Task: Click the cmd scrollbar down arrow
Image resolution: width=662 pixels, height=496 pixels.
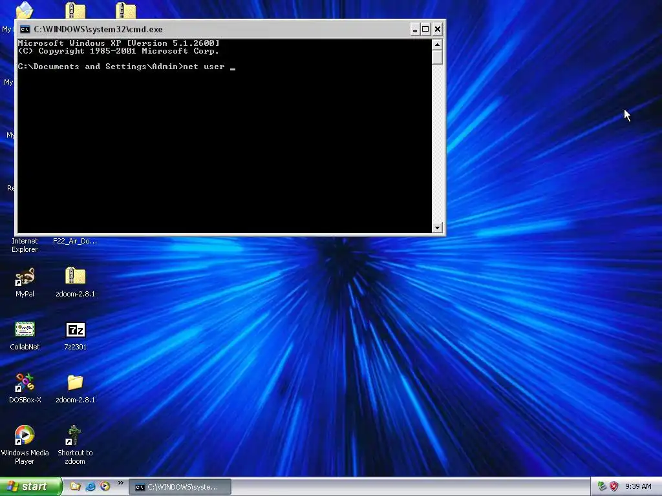Action: tap(437, 227)
